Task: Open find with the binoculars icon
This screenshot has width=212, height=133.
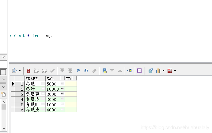Action: [x=86, y=71]
